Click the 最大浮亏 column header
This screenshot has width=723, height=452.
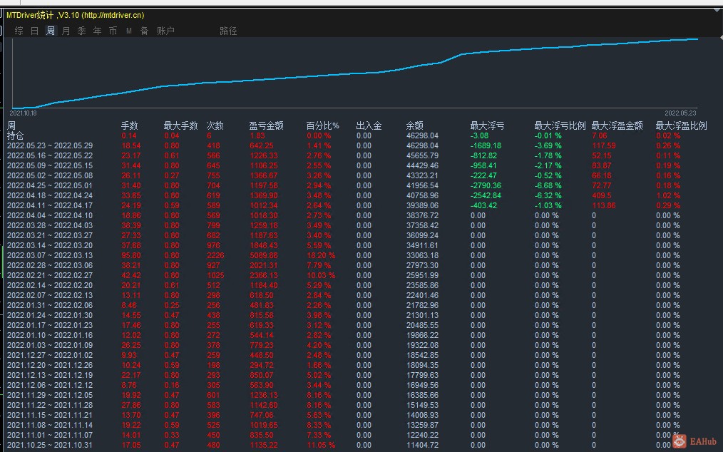487,125
